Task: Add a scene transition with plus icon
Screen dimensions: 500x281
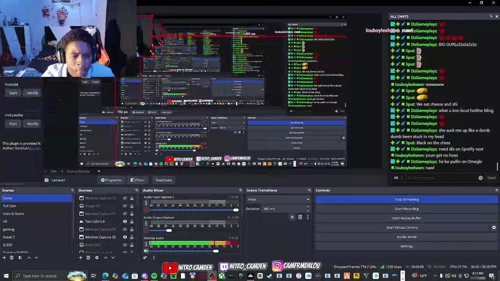Action: click(x=292, y=217)
